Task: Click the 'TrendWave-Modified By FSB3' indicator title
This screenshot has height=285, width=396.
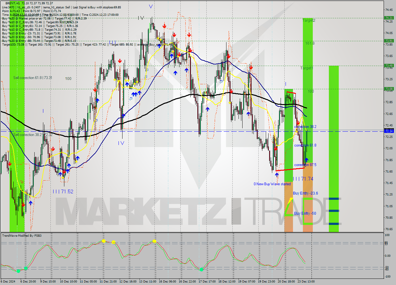Action: pyautogui.click(x=22, y=236)
